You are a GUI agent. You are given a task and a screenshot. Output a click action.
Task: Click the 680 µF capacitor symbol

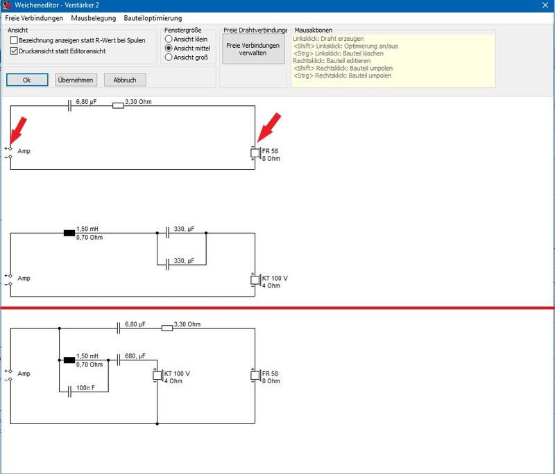119,360
